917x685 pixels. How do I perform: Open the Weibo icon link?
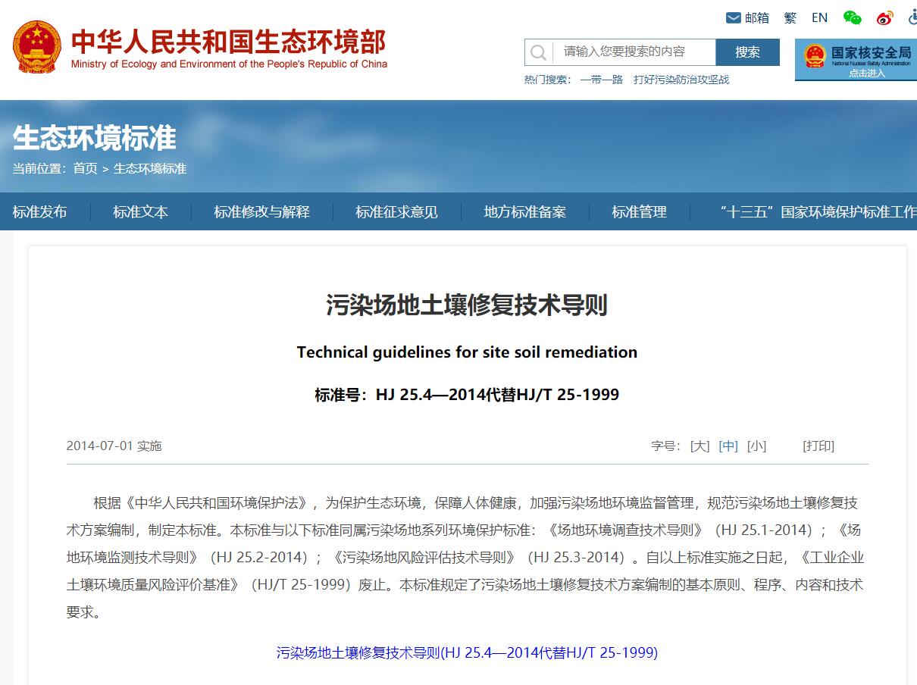pyautogui.click(x=884, y=17)
